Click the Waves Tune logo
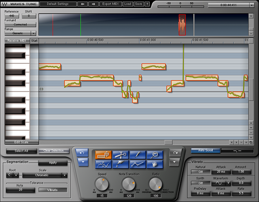The width and height of the screenshot is (259, 202). click(19, 4)
